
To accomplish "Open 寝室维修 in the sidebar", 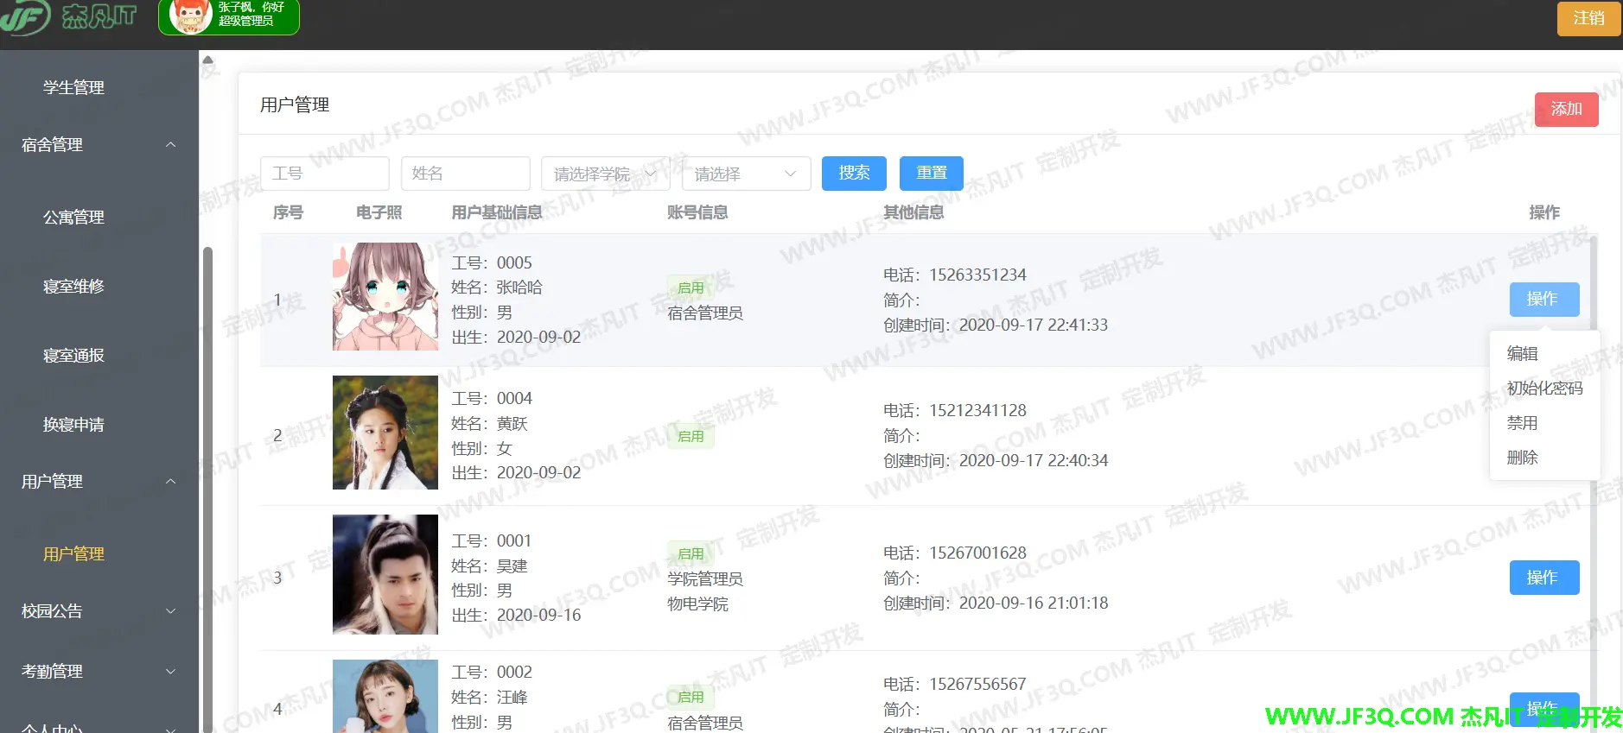I will [x=73, y=287].
